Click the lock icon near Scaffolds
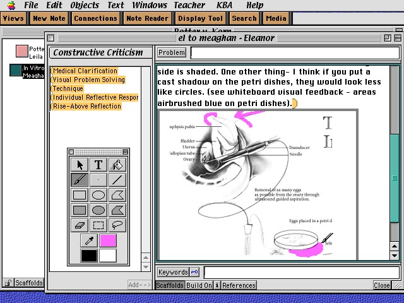Screen dimensions: 404x303 8,283
